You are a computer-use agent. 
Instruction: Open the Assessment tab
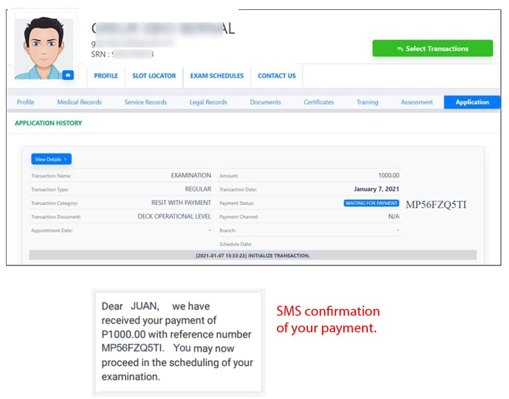tap(416, 102)
